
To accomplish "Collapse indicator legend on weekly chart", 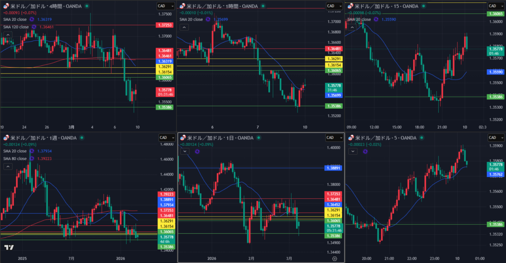I will point(7,166).
